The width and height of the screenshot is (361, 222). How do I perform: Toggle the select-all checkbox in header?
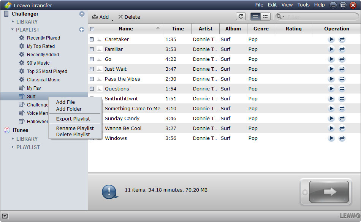tap(92, 29)
